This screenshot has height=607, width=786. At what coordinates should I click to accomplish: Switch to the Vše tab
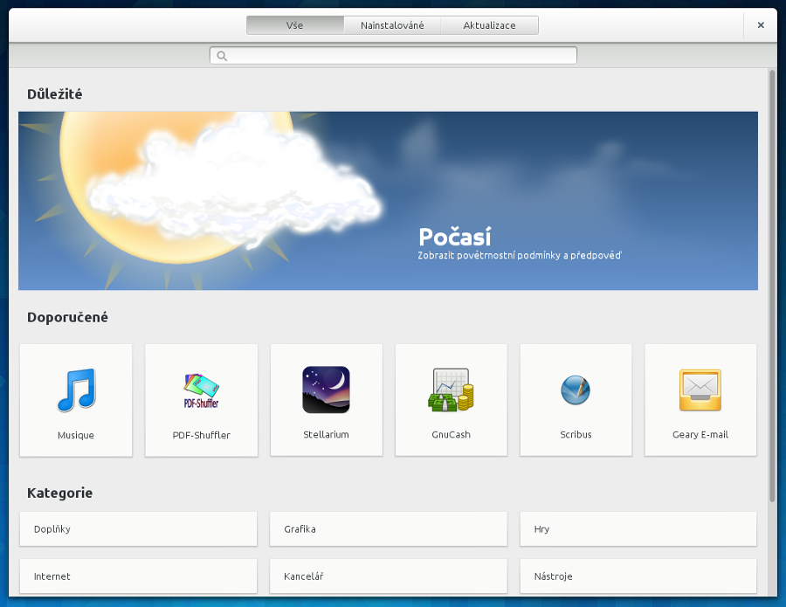point(295,25)
